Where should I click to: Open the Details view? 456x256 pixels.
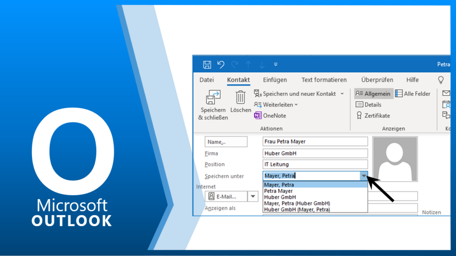pos(368,105)
